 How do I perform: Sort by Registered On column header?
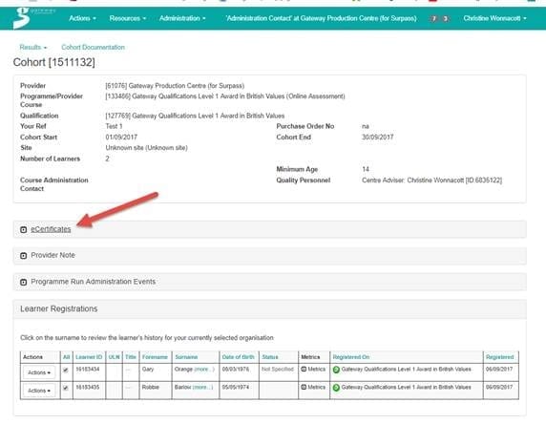tap(351, 357)
